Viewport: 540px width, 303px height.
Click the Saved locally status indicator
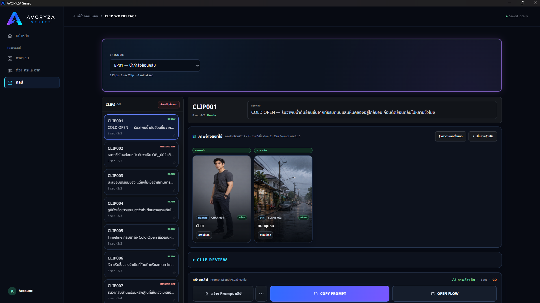(517, 16)
